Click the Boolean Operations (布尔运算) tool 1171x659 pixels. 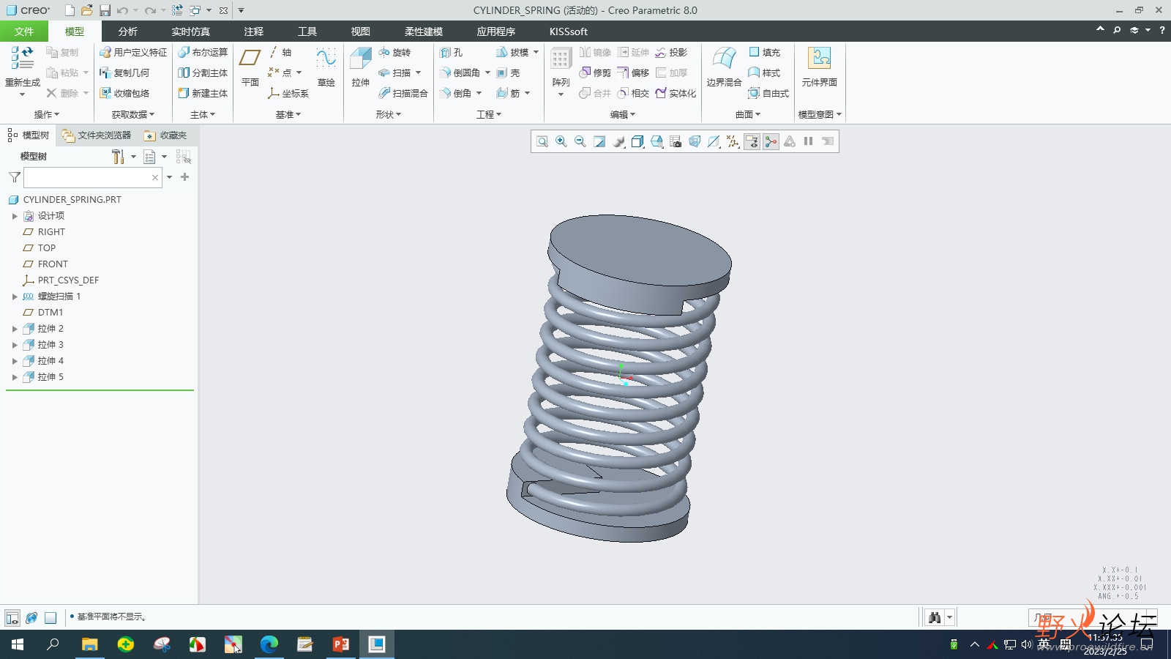203,53
